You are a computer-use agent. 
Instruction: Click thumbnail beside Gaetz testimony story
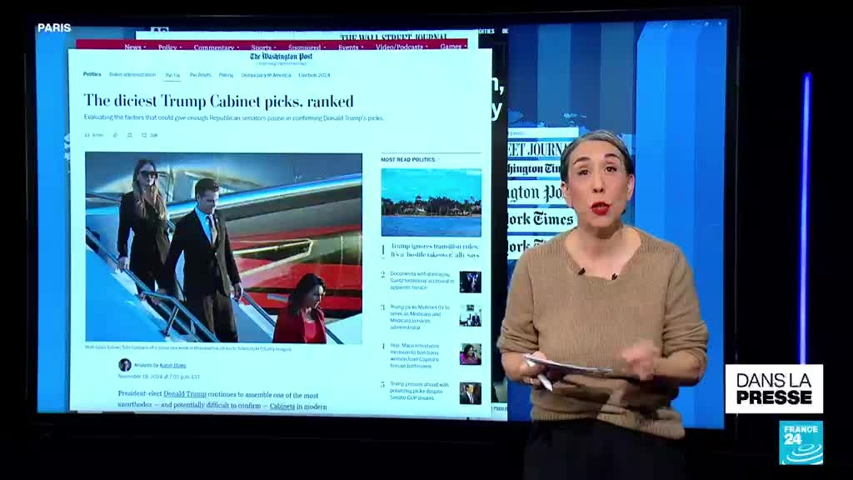click(470, 282)
